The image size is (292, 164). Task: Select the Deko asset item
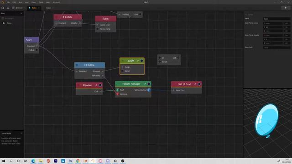[x=9, y=23]
